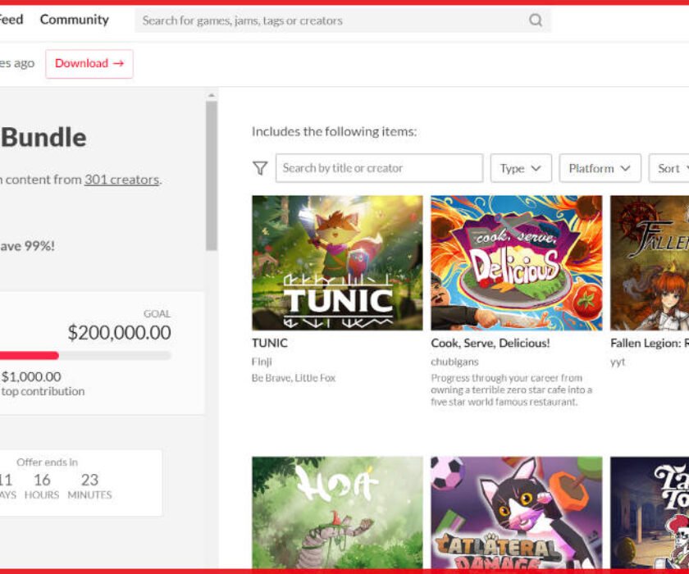Screen dimensions: 689x574
Task: Open the Platform dropdown
Action: pyautogui.click(x=600, y=168)
